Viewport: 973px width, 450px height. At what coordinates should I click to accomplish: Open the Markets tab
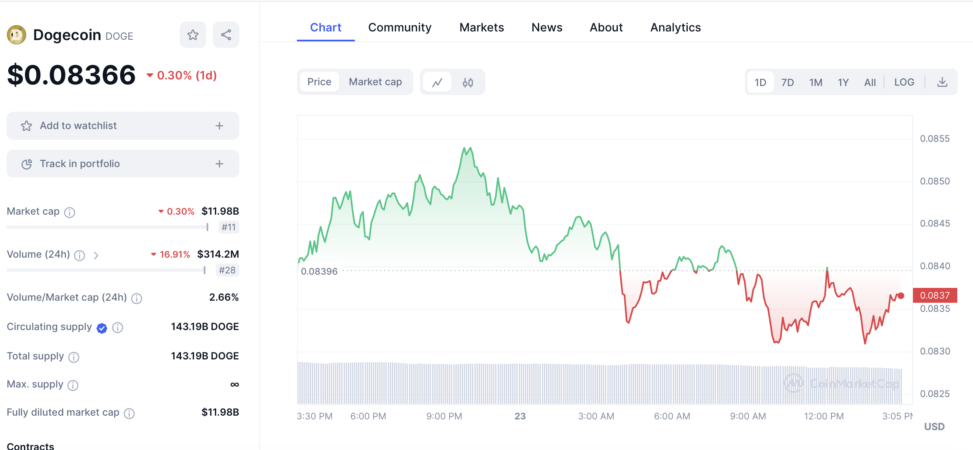click(x=482, y=27)
